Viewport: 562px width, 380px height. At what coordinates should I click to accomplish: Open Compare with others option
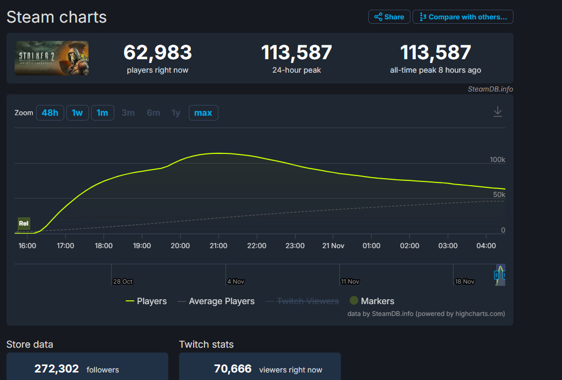(463, 17)
